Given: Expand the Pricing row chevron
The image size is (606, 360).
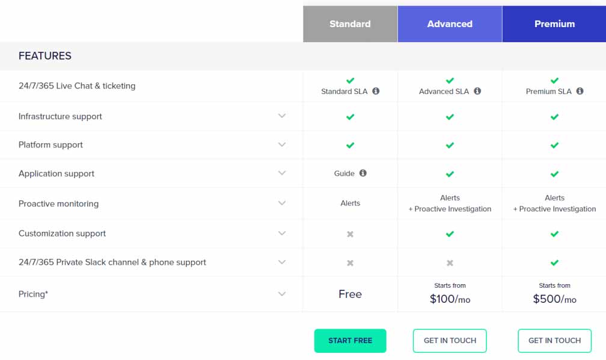Looking at the screenshot, I should click(281, 294).
